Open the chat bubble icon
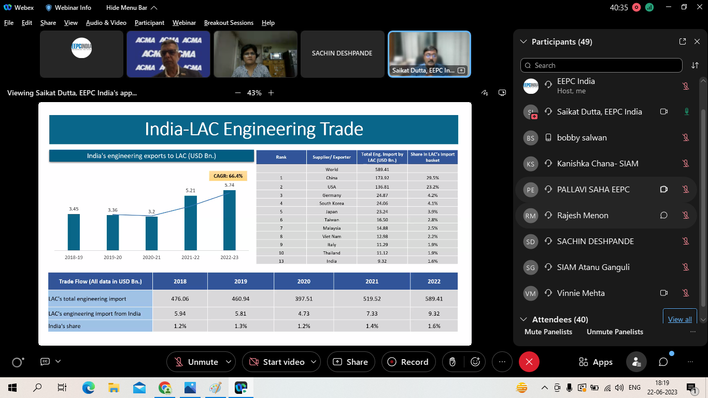The height and width of the screenshot is (398, 708). point(663,362)
